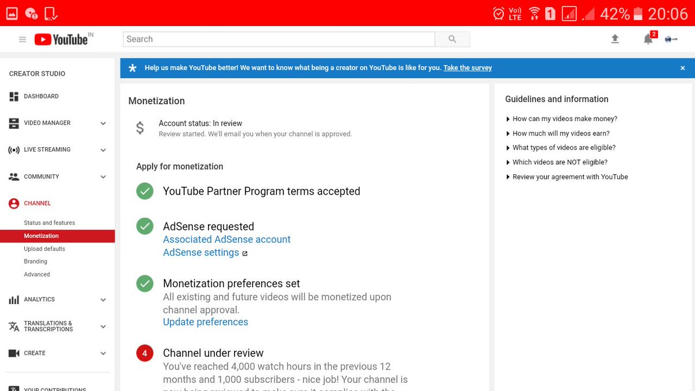
Task: Tap the battery indicator in status bar
Action: tap(638, 13)
